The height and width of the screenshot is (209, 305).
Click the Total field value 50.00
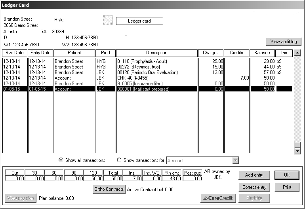(113, 178)
